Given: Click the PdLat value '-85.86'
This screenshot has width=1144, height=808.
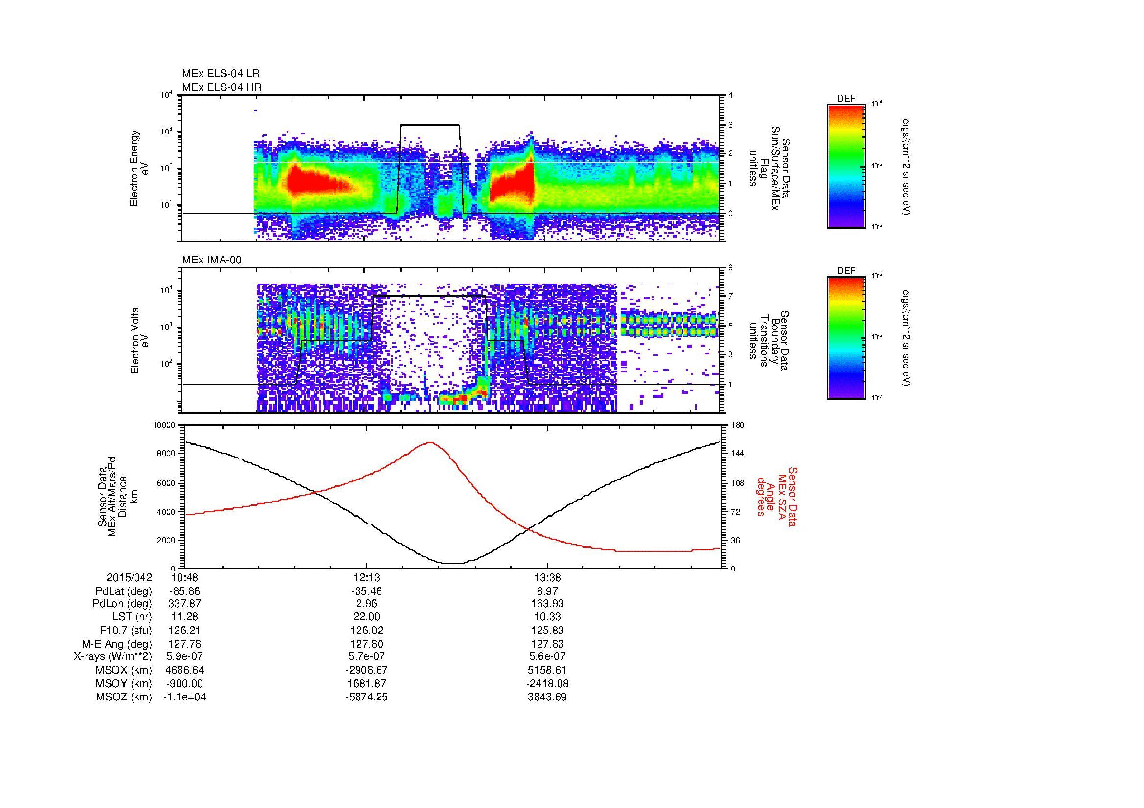Looking at the screenshot, I should 184,591.
